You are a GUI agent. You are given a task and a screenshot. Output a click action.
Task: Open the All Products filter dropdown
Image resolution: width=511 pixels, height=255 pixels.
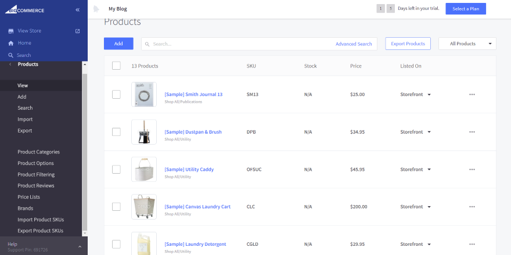467,44
